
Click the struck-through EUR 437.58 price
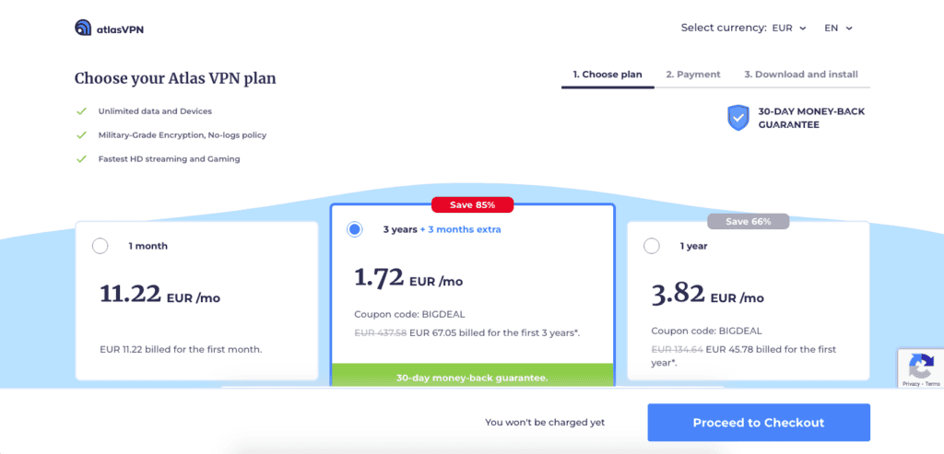tap(380, 332)
